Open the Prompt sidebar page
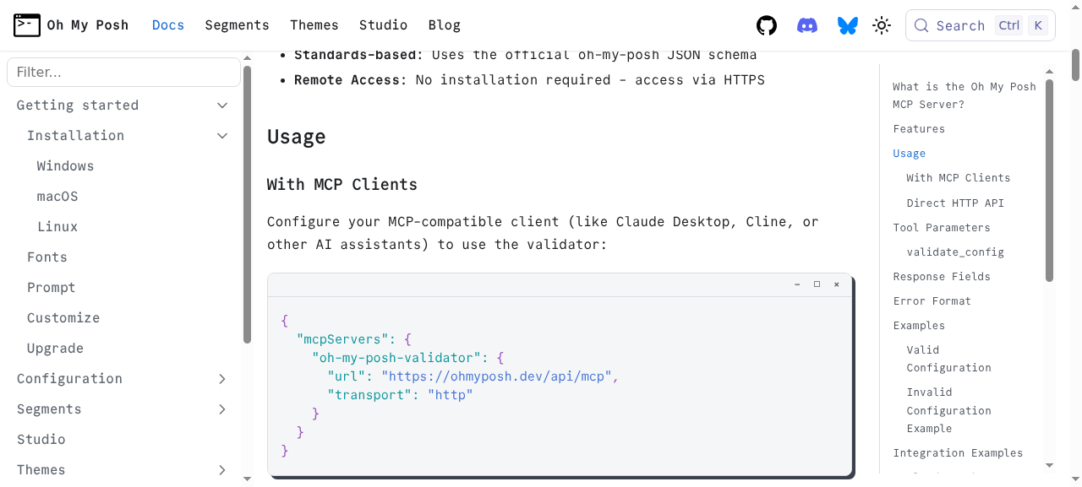Viewport: 1082px width, 487px height. click(x=52, y=288)
